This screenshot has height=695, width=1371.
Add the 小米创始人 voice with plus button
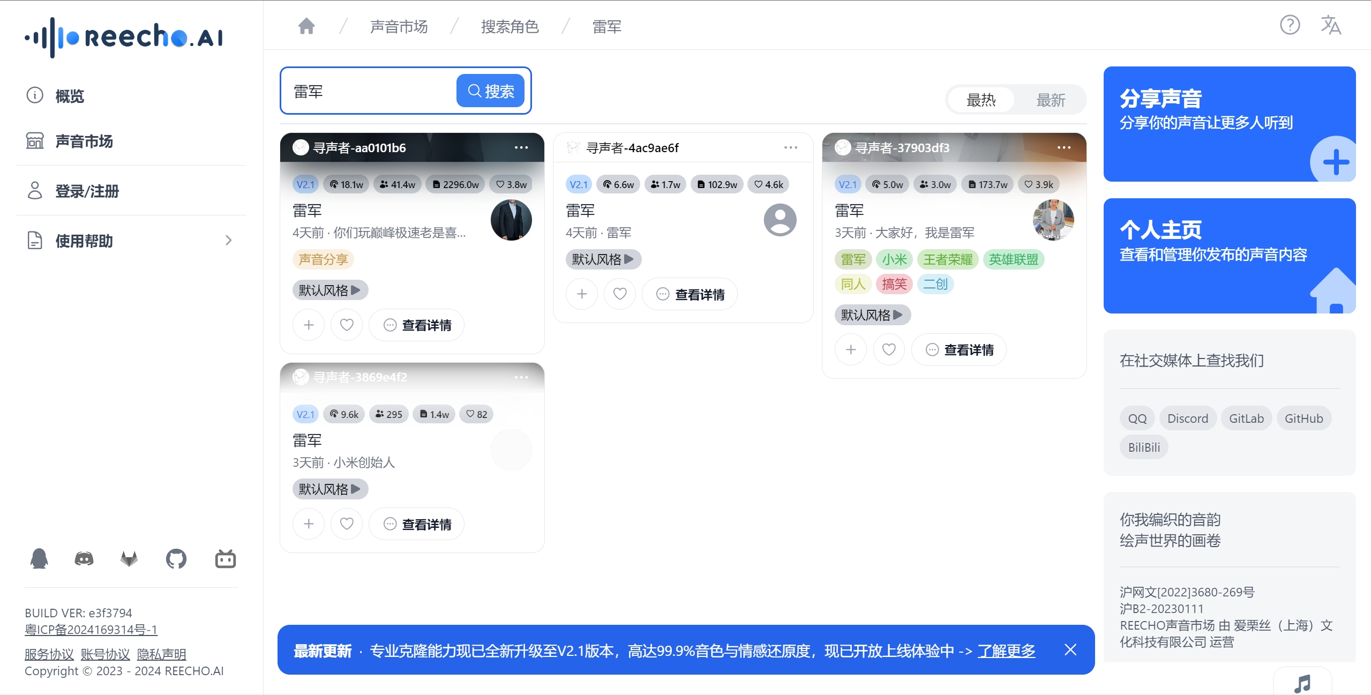(309, 524)
